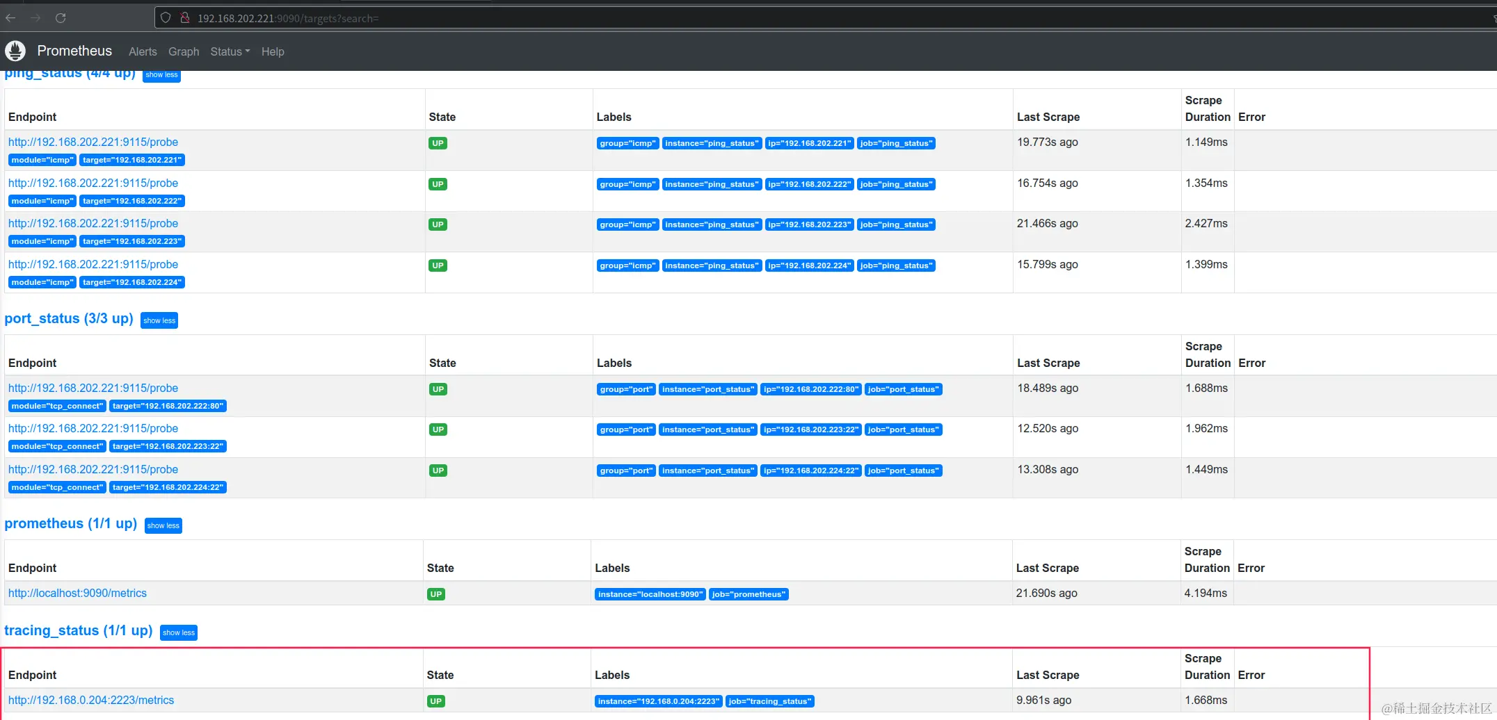This screenshot has height=720, width=1497.
Task: Expand the Status dropdown menu
Action: tap(230, 51)
